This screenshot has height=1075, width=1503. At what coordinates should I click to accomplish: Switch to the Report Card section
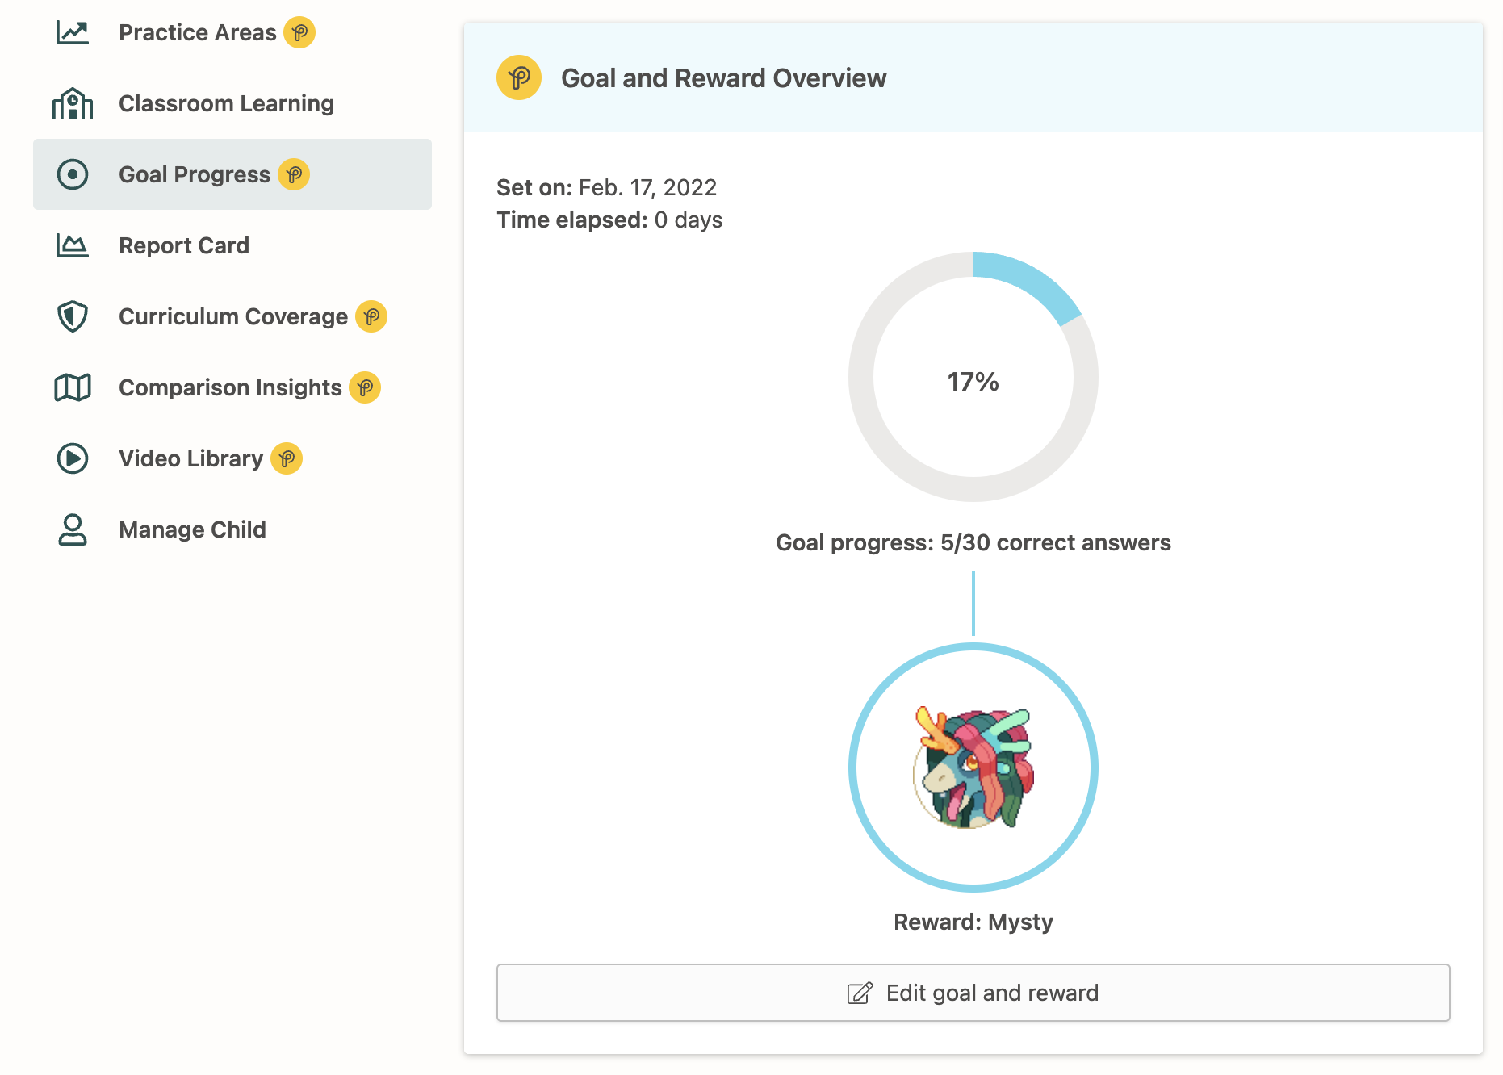(183, 245)
